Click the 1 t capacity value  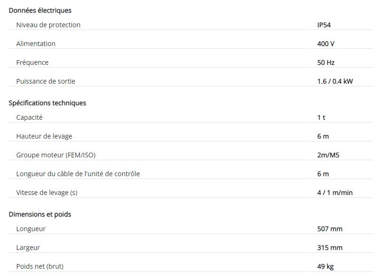[x=321, y=117]
